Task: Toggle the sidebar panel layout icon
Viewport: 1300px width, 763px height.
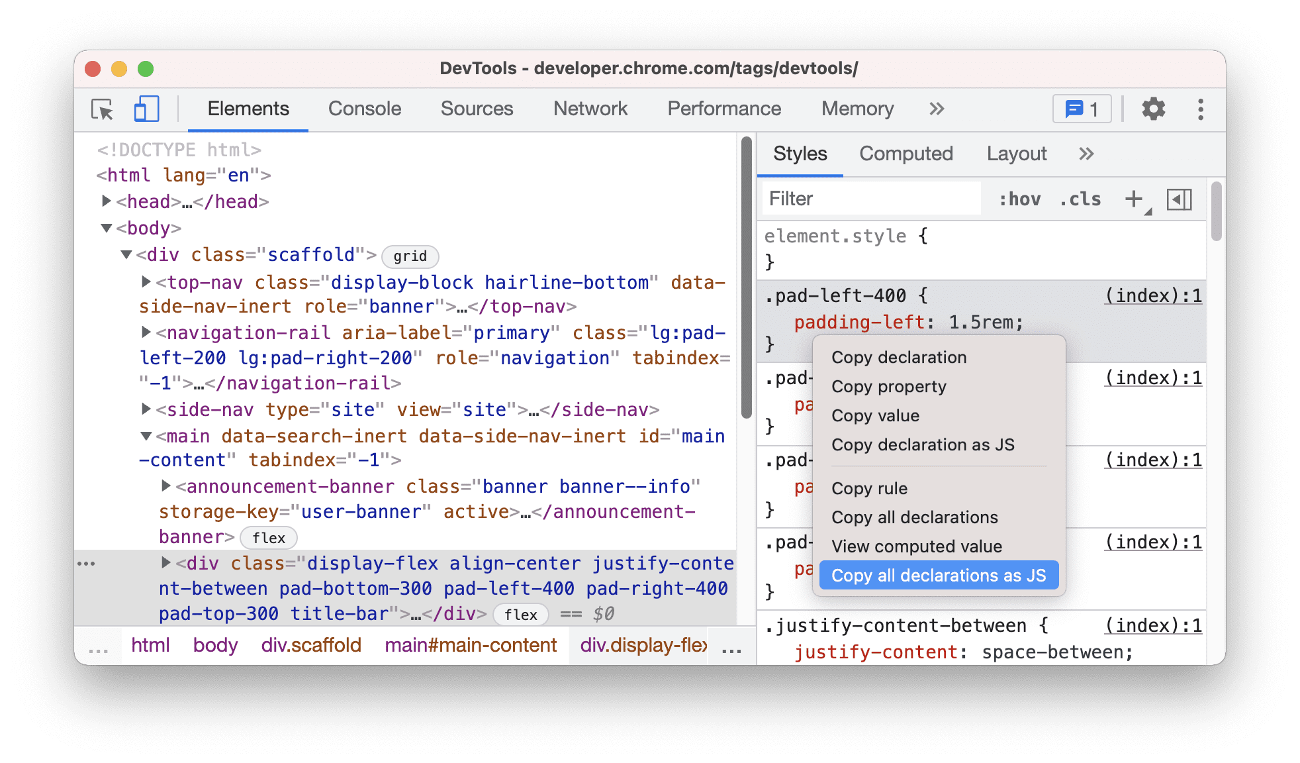Action: (x=1176, y=200)
